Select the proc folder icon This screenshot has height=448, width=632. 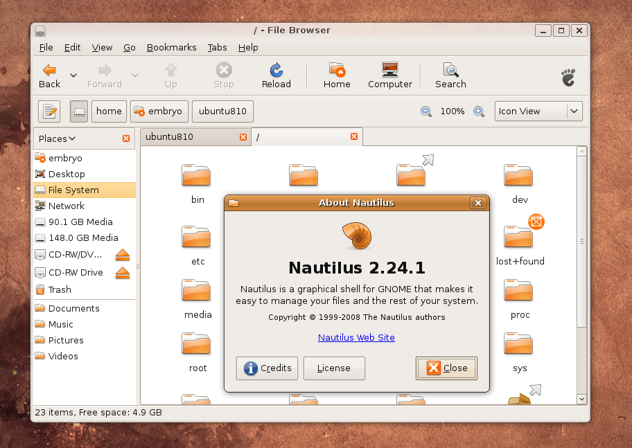coord(518,290)
